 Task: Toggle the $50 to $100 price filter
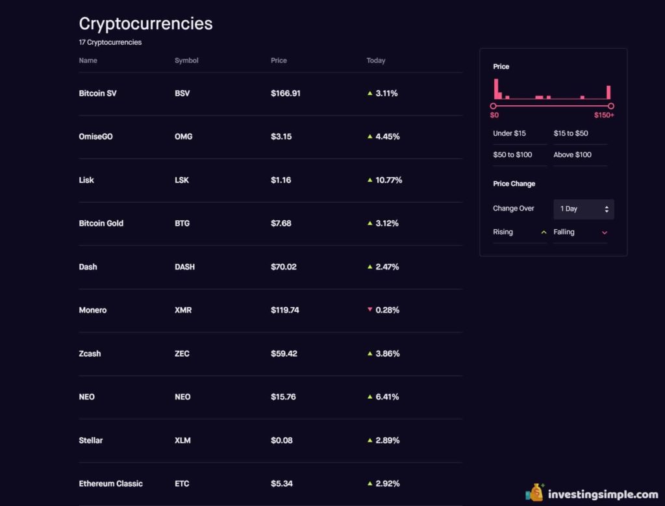point(520,155)
